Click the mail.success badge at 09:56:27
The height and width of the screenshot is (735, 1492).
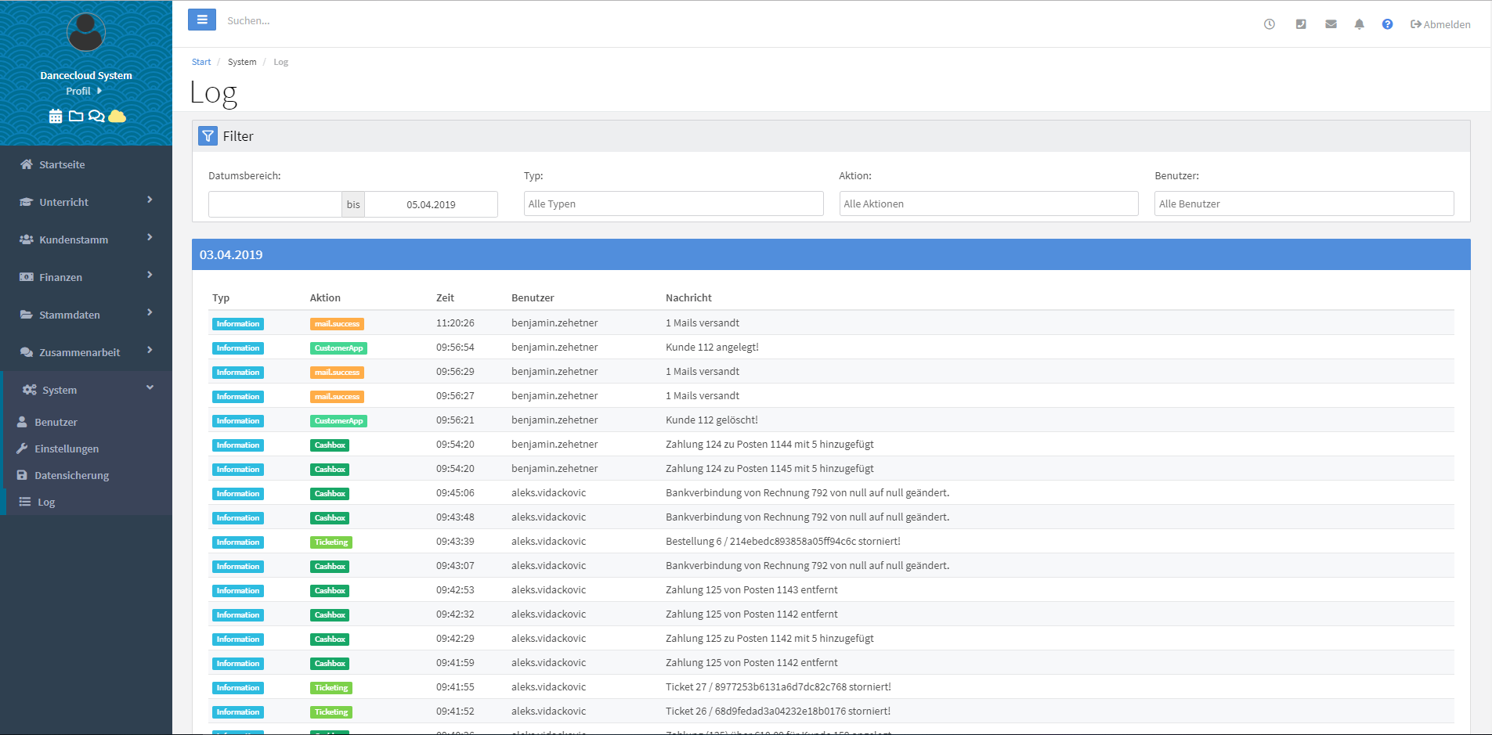pyautogui.click(x=337, y=396)
